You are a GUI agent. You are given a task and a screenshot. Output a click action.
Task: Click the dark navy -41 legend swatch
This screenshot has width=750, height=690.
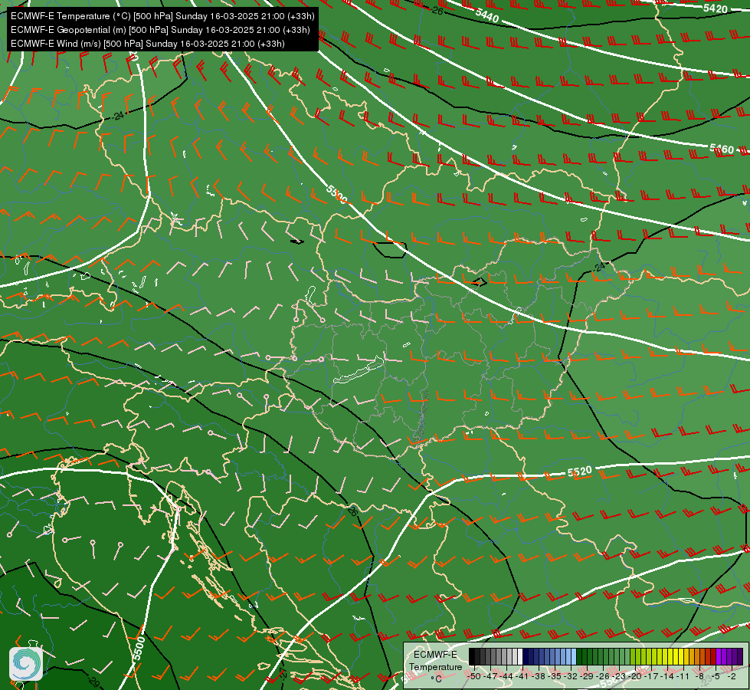click(526, 656)
